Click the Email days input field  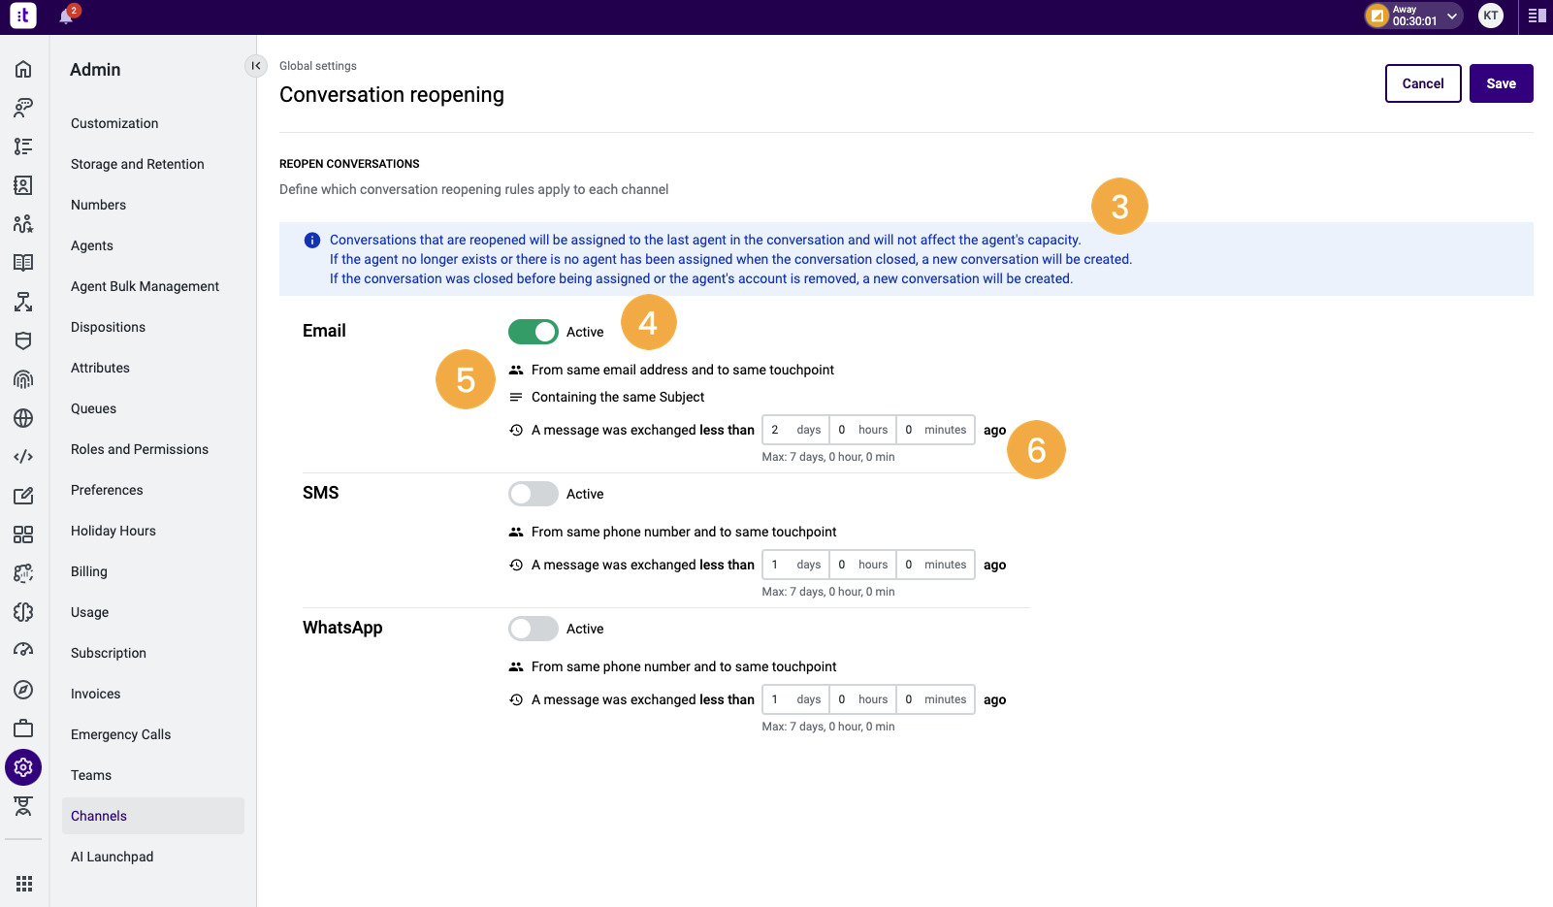point(795,430)
